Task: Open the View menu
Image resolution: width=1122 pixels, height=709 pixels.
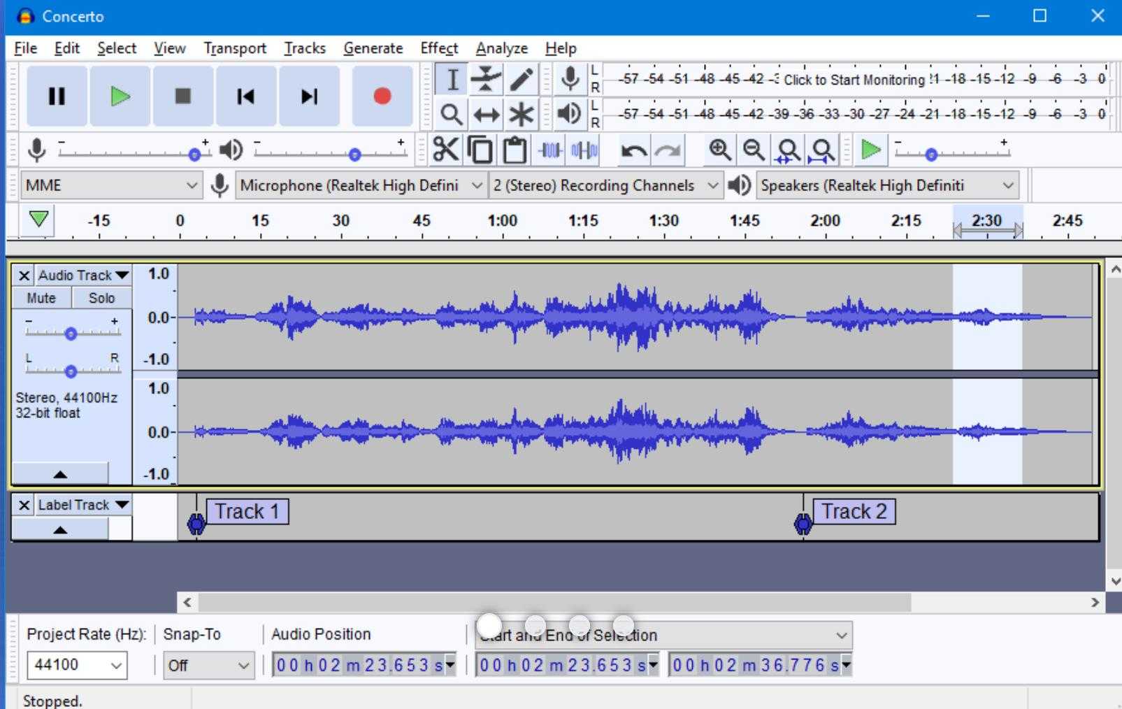Action: click(170, 48)
